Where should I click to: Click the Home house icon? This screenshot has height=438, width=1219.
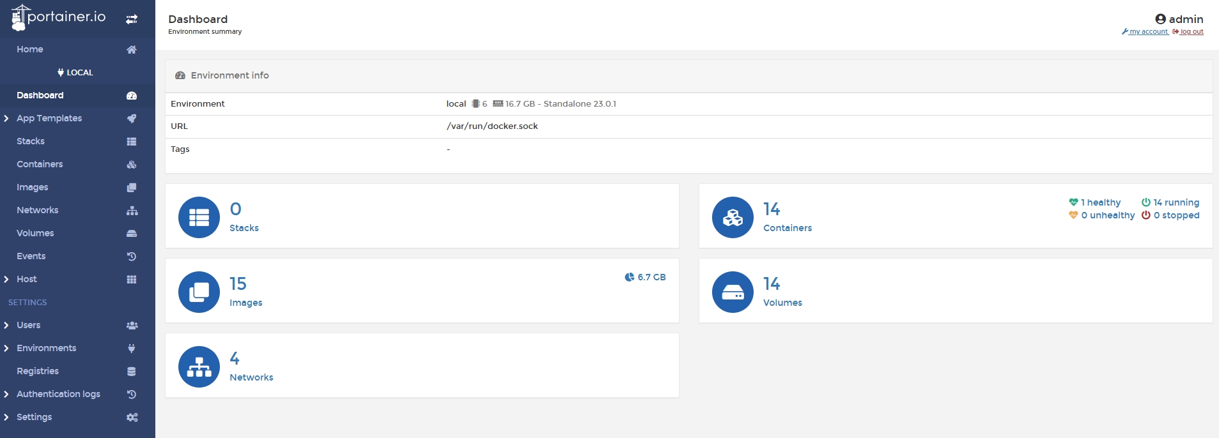132,50
